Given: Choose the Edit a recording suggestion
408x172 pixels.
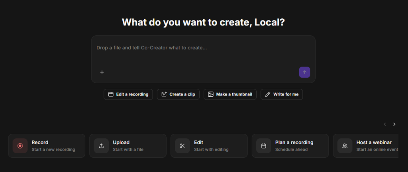Looking at the screenshot, I should pyautogui.click(x=128, y=94).
